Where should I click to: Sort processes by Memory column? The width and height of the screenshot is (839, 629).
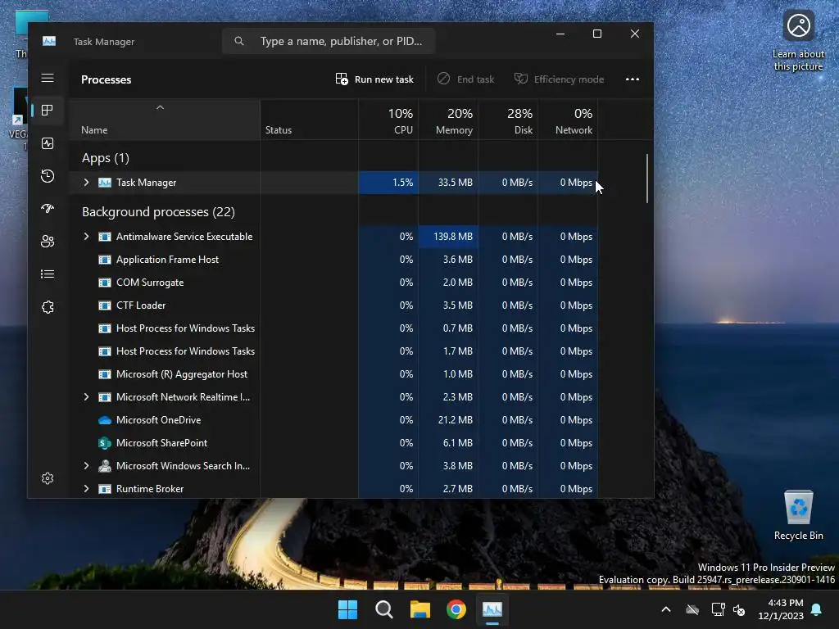(448, 120)
